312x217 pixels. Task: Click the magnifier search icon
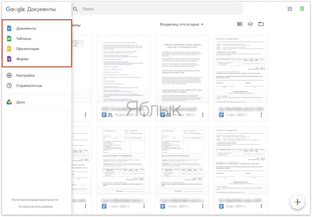click(75, 9)
